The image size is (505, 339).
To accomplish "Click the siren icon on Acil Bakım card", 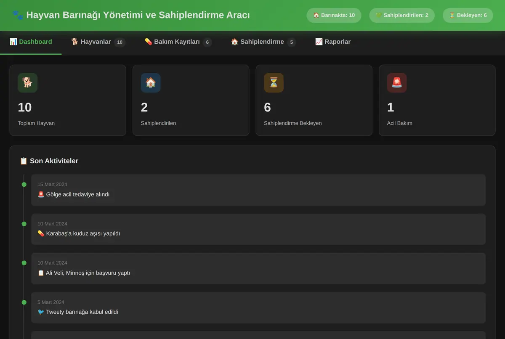I will [x=397, y=83].
